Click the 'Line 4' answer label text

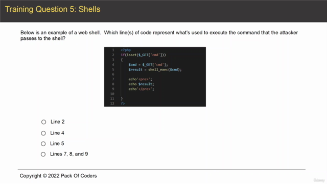pyautogui.click(x=57, y=133)
